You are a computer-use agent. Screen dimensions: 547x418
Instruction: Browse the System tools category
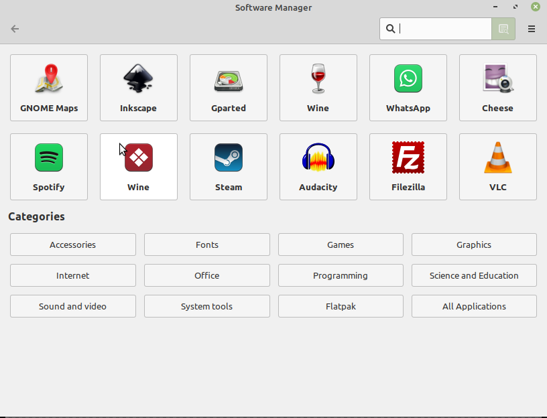pos(207,306)
